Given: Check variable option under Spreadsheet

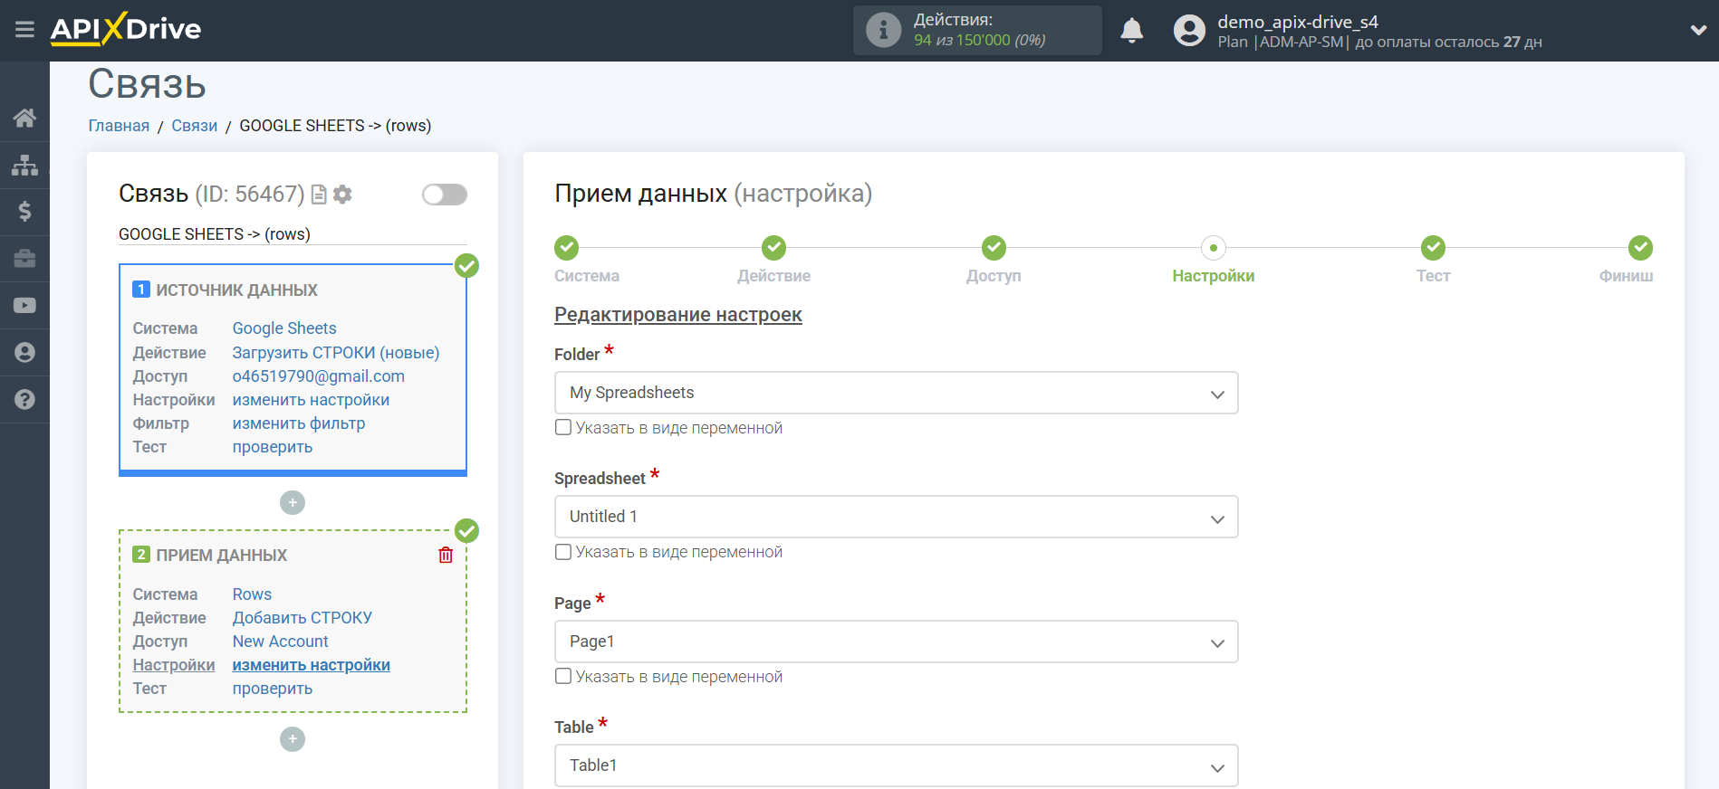Looking at the screenshot, I should 563,551.
